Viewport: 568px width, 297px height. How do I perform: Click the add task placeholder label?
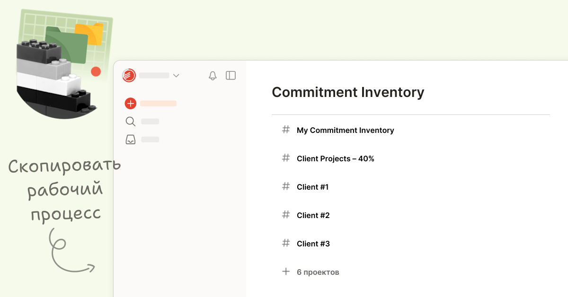(158, 104)
